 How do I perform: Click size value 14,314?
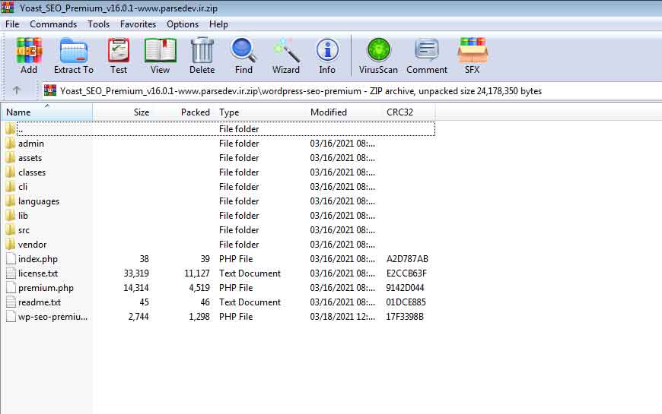pos(136,288)
